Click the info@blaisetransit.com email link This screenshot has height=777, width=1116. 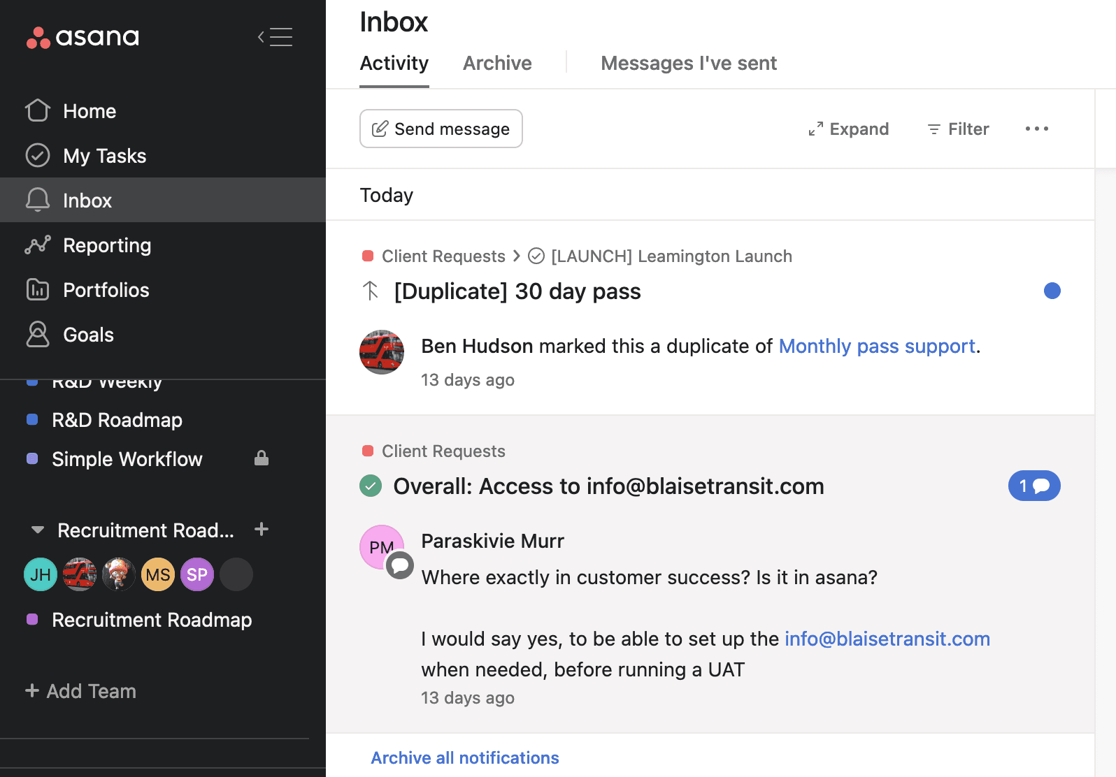pos(887,639)
